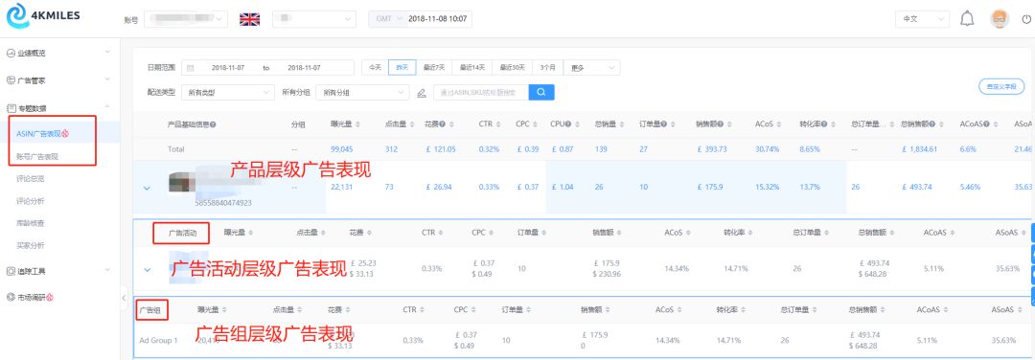Image resolution: width=1035 pixels, height=360 pixels.
Task: Click the 业绩概览 sidebar icon
Action: (11, 53)
